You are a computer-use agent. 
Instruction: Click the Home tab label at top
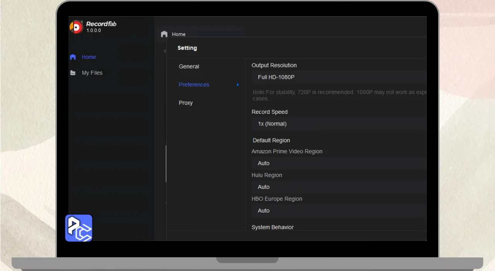click(x=179, y=34)
